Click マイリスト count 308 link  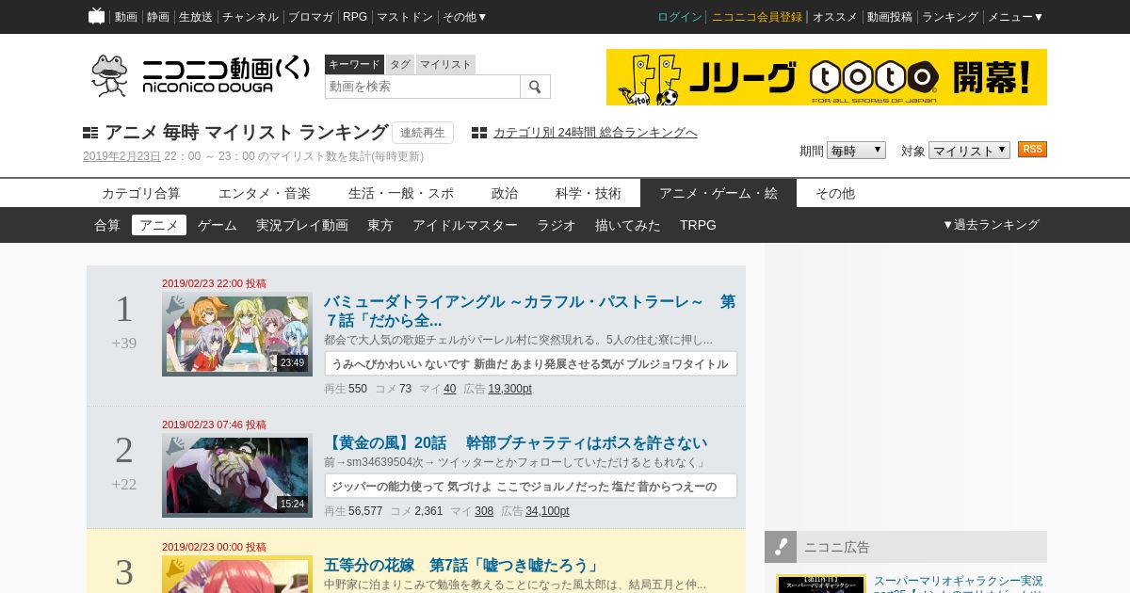click(484, 511)
